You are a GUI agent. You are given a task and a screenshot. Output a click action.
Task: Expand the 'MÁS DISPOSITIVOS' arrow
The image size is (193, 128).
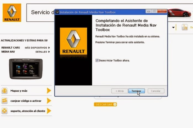tap(49, 48)
